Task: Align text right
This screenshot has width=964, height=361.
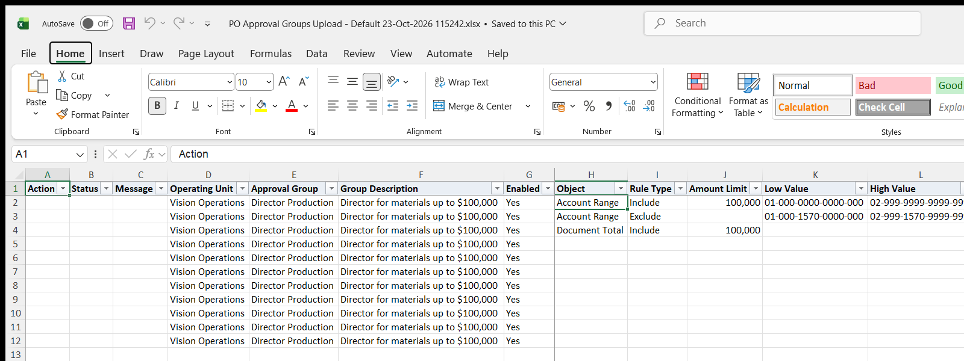Action: [372, 106]
